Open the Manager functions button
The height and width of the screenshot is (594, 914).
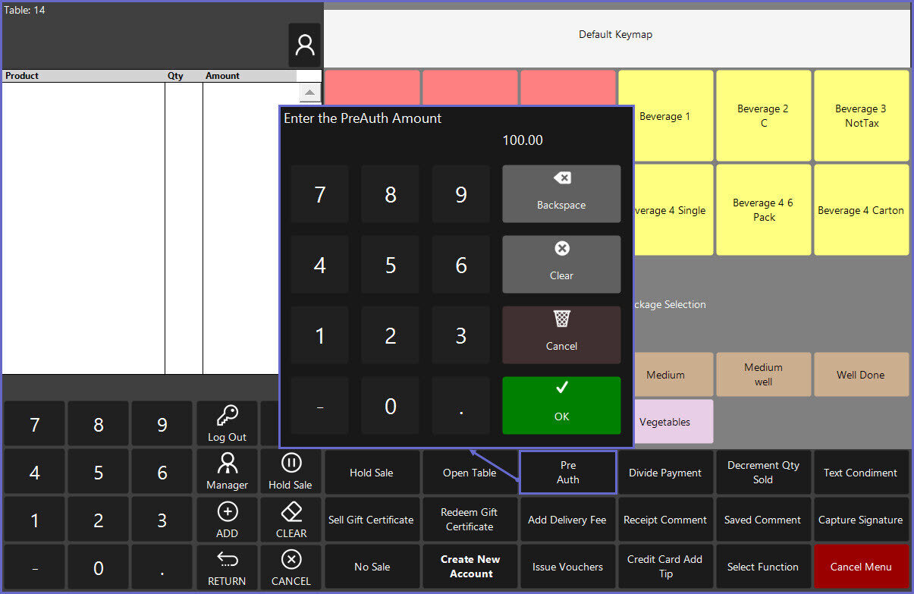click(227, 471)
